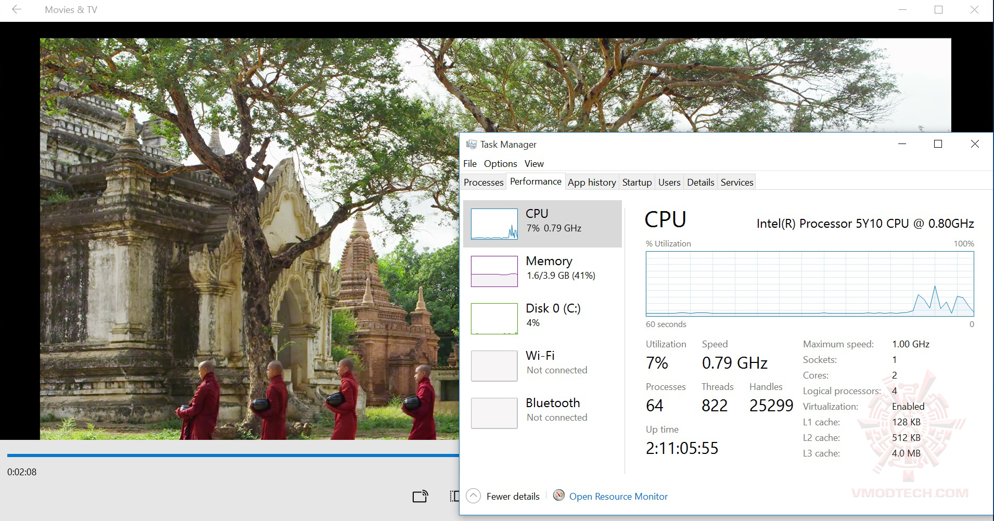Click the cast to device icon

pos(420,497)
